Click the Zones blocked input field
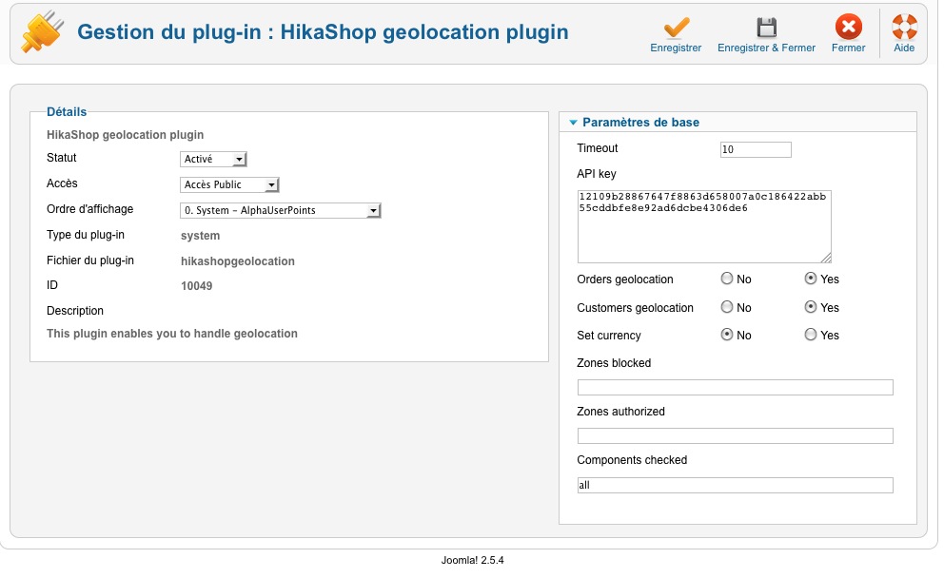Image resolution: width=944 pixels, height=578 pixels. pos(735,387)
